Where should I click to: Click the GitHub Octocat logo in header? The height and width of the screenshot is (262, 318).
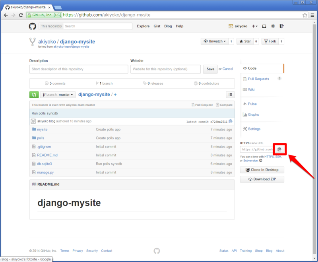click(x=33, y=26)
